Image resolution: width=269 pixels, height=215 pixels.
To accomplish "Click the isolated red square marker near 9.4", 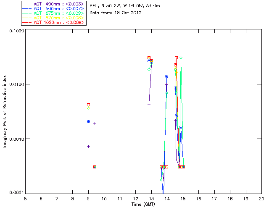I will coord(95,167).
